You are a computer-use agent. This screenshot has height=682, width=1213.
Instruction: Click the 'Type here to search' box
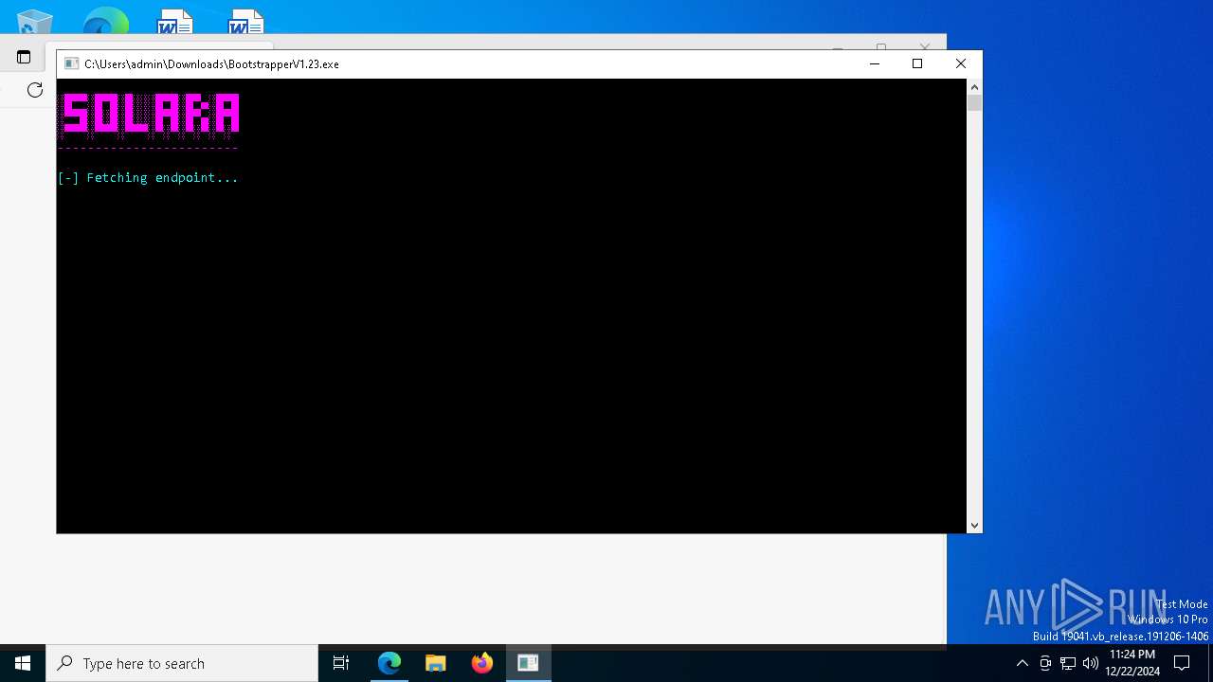(x=182, y=663)
